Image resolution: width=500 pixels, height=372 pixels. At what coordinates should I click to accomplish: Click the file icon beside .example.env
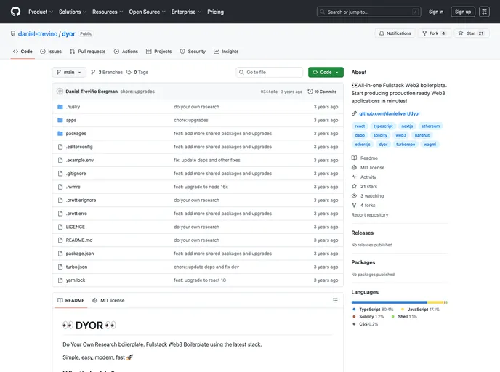(60, 161)
